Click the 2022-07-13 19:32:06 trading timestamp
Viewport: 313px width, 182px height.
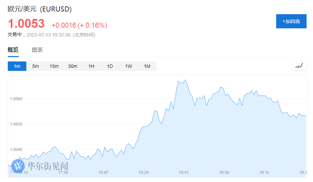(x=48, y=35)
